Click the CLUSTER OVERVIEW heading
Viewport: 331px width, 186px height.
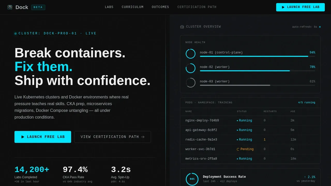coord(204,27)
